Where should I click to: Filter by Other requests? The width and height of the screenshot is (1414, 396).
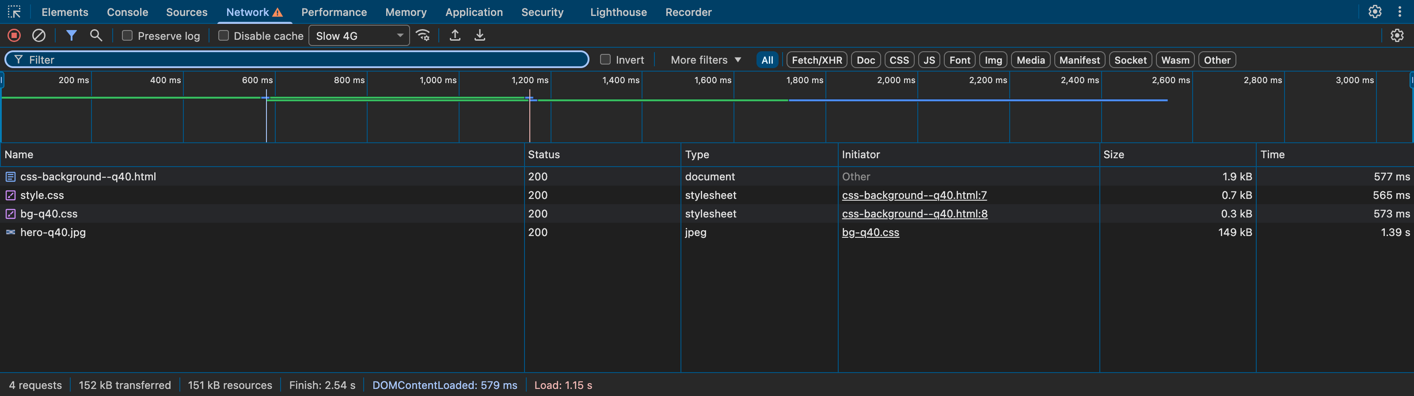pyautogui.click(x=1217, y=60)
